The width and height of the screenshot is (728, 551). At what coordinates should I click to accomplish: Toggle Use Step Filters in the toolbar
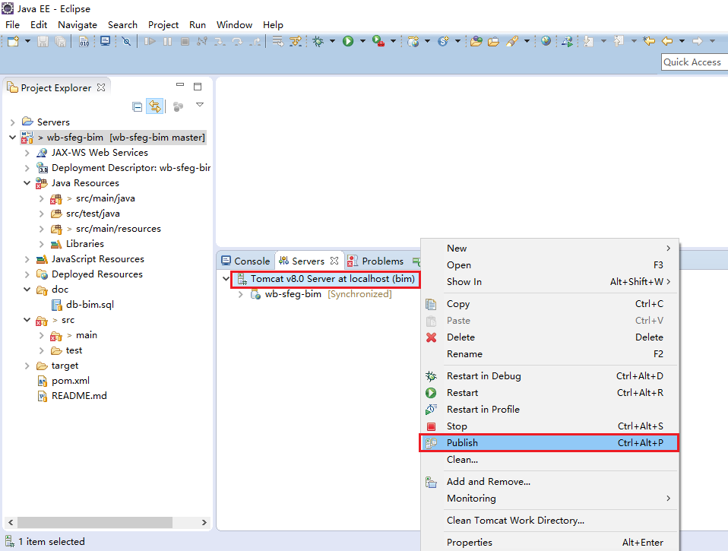(x=296, y=41)
